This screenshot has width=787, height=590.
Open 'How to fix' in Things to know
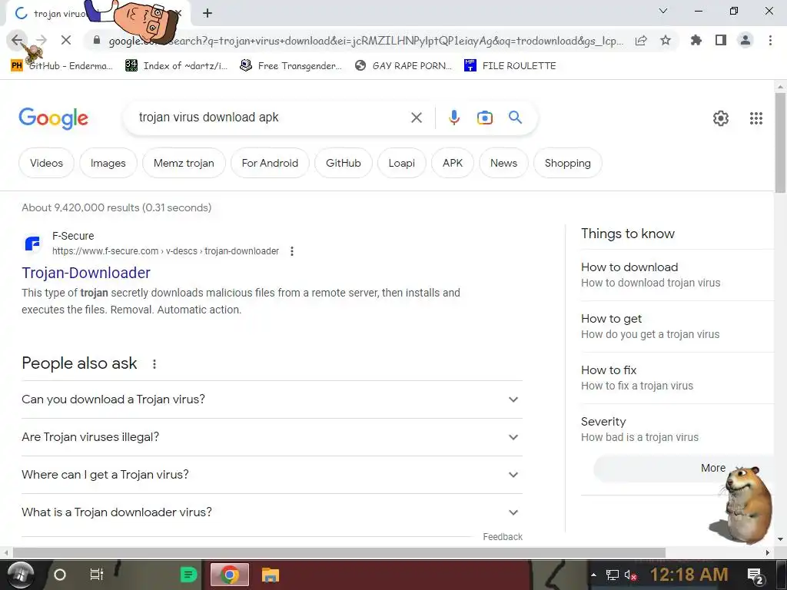point(678,378)
